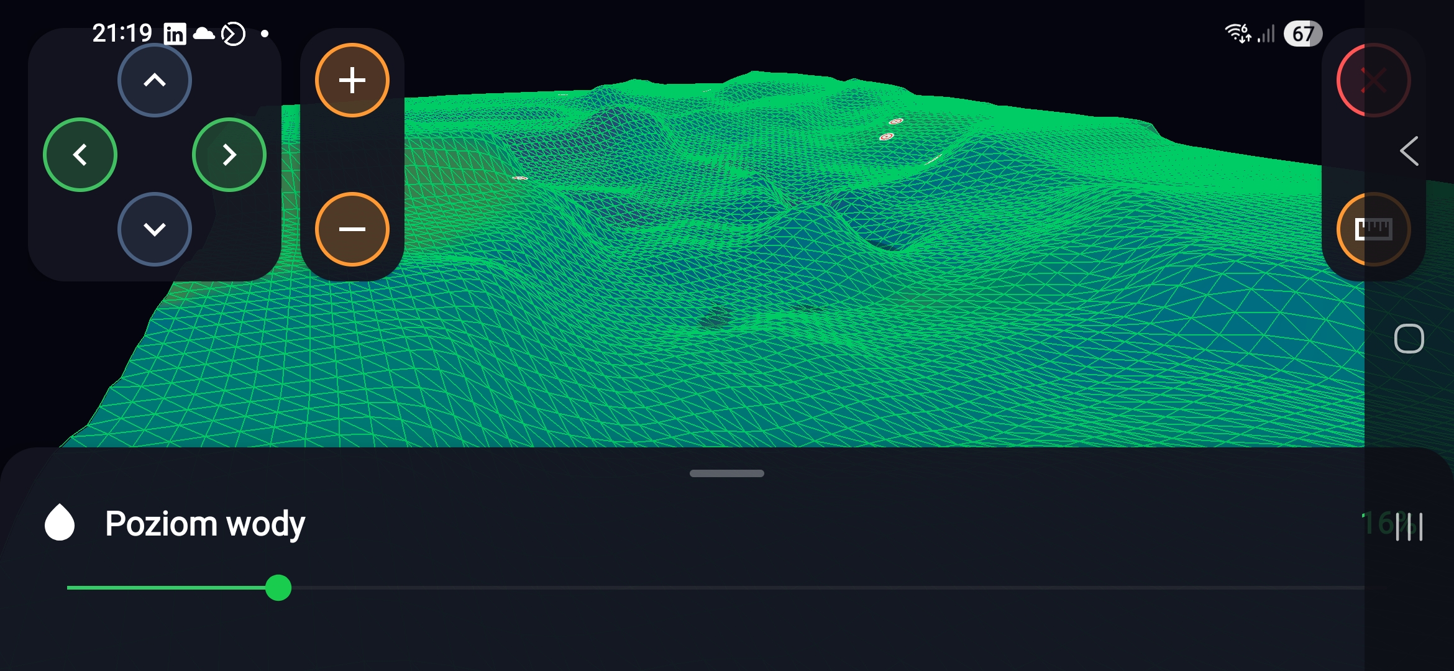Tap the bottom sheet drag handle
Image resolution: width=1454 pixels, height=671 pixels.
pyautogui.click(x=726, y=473)
